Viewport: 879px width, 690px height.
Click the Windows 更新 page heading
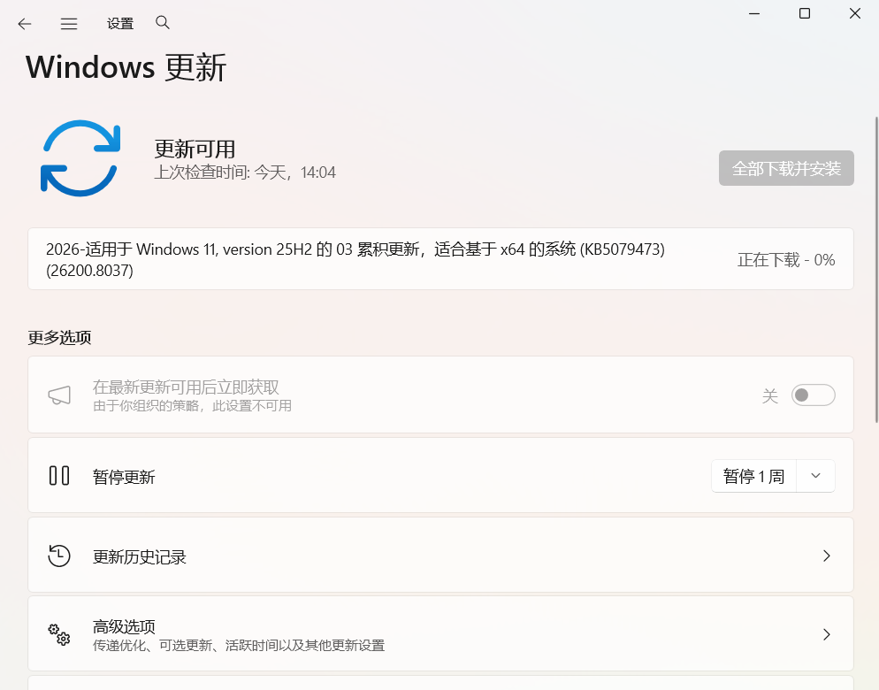click(x=126, y=67)
